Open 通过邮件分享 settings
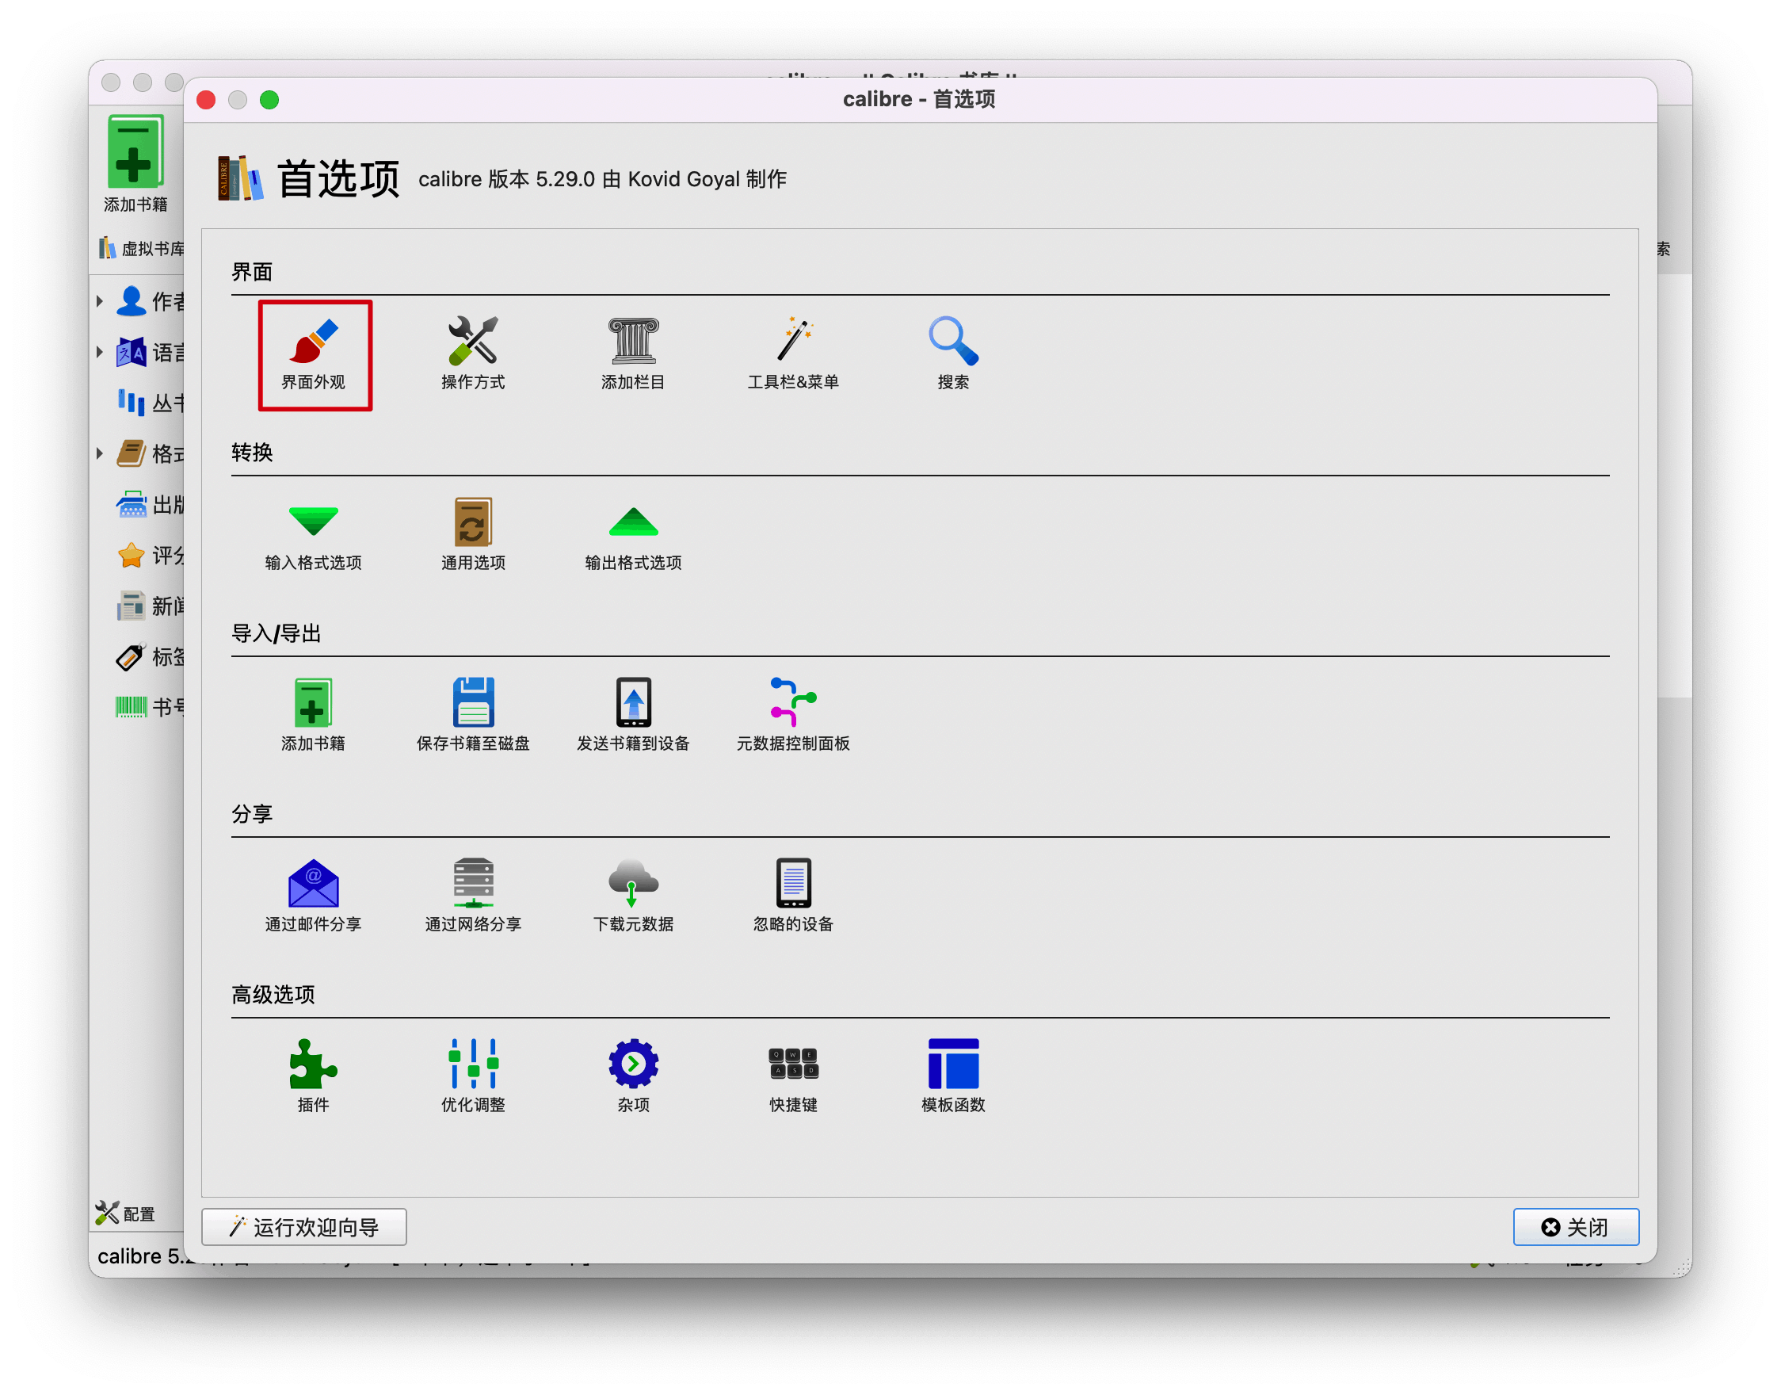1781x1395 pixels. [x=314, y=896]
